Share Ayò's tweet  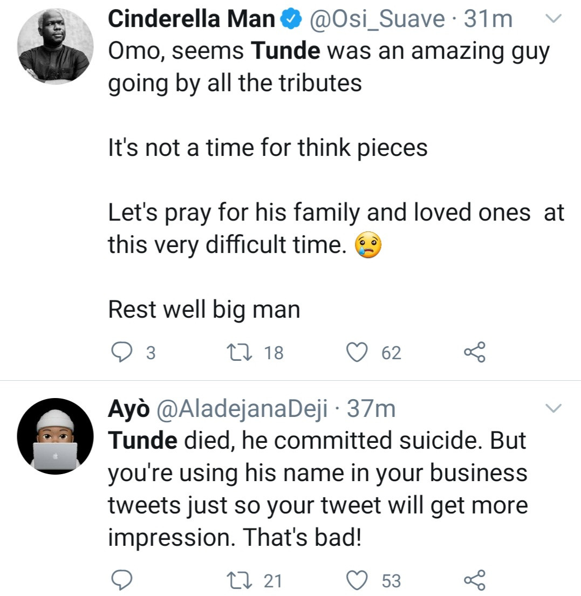coord(475,580)
